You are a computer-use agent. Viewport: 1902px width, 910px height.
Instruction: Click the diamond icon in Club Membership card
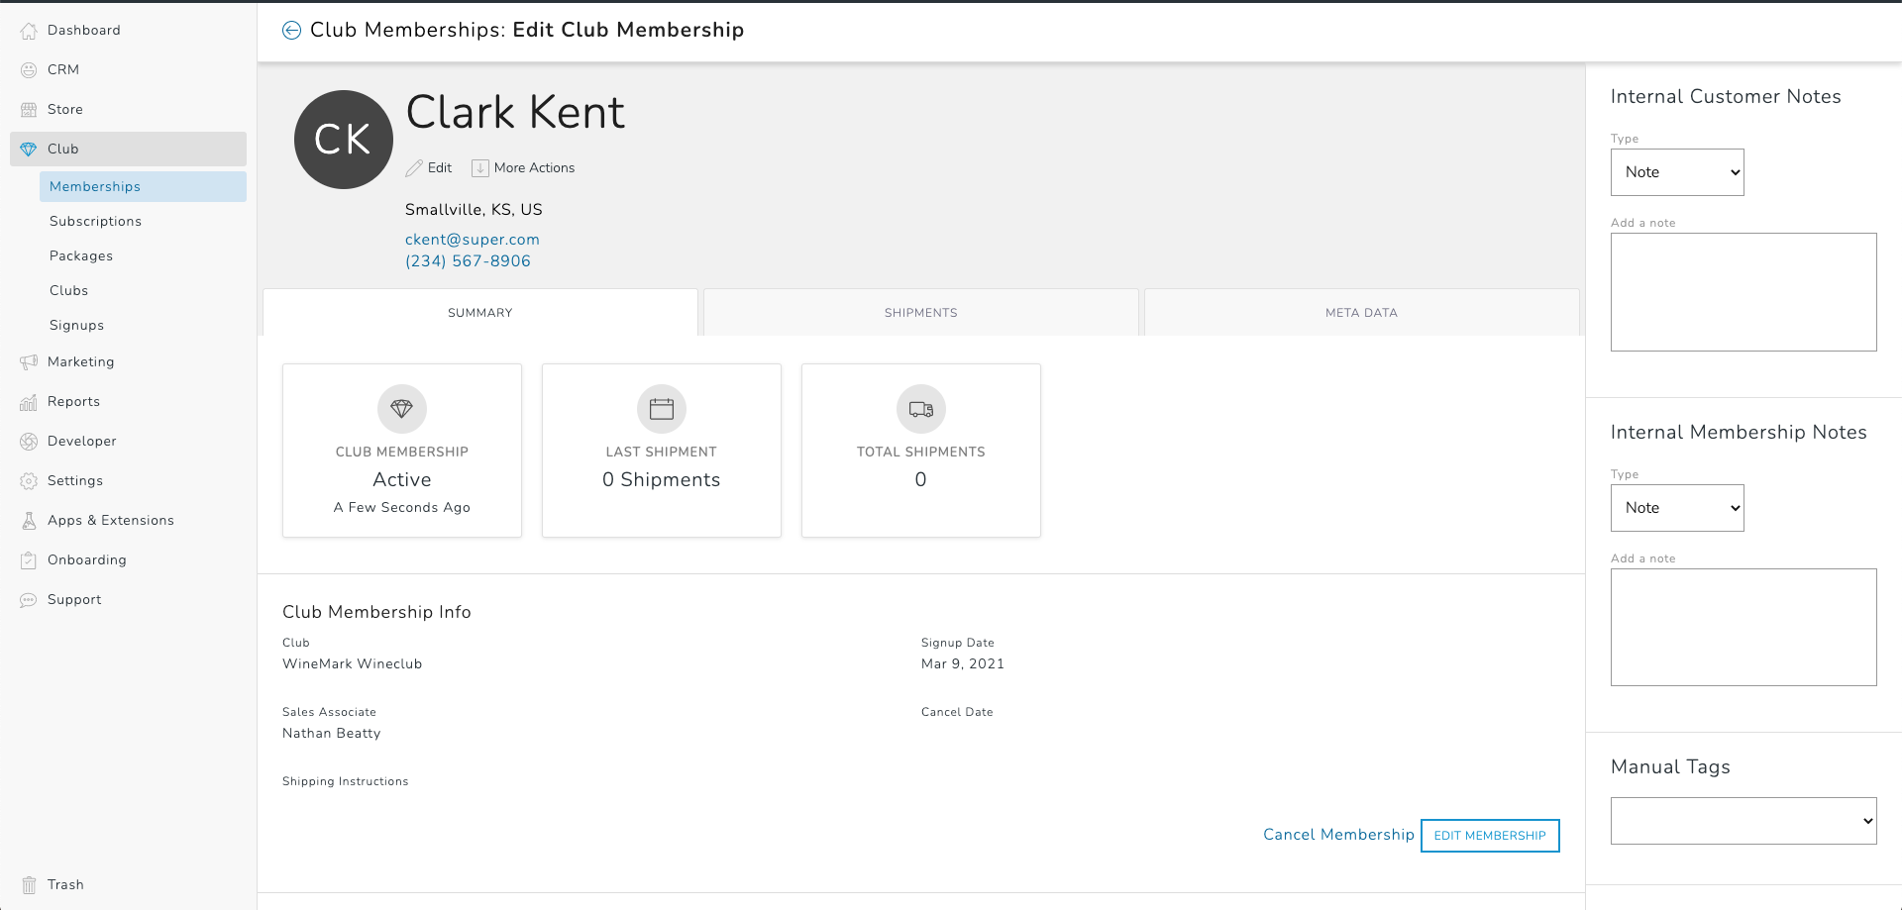pos(402,409)
